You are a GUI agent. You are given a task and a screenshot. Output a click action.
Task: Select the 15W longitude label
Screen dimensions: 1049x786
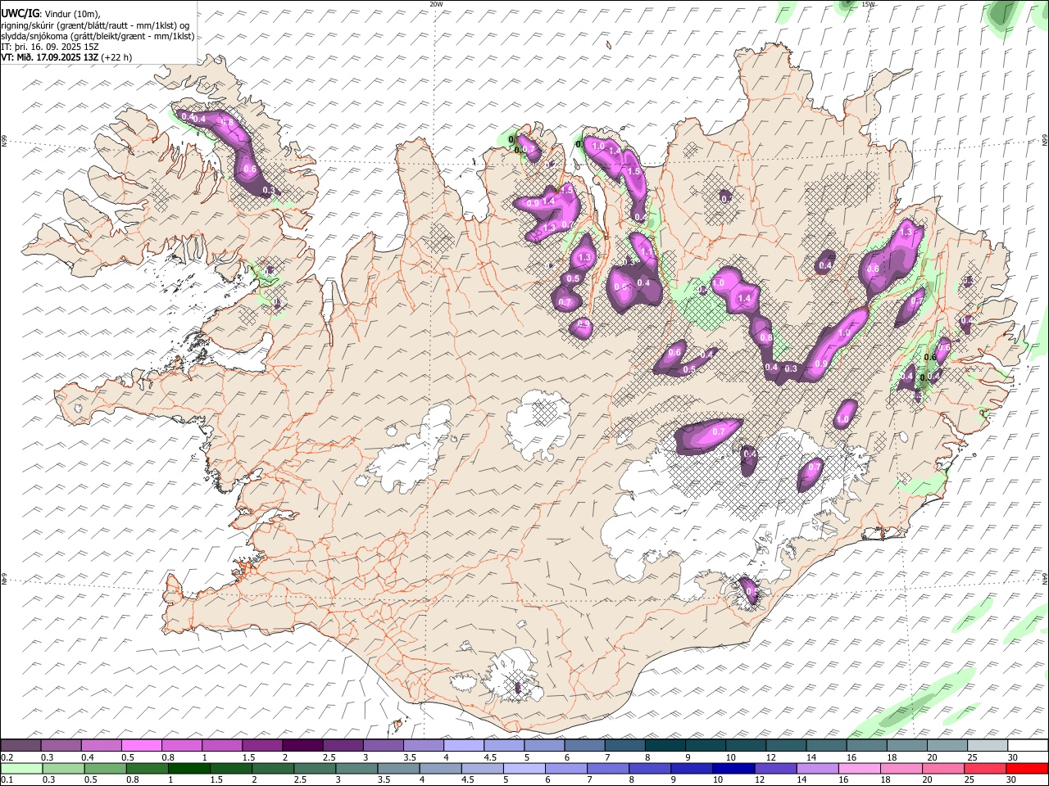(869, 4)
